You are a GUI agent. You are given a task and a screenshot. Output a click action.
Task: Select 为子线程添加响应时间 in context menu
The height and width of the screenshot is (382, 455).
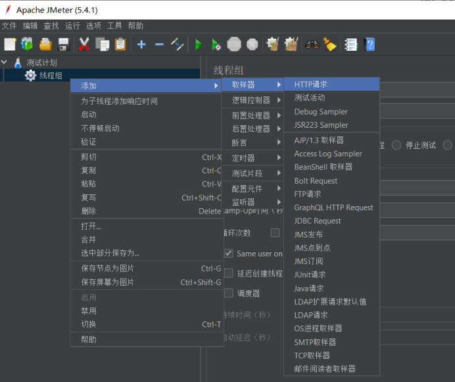(146, 101)
